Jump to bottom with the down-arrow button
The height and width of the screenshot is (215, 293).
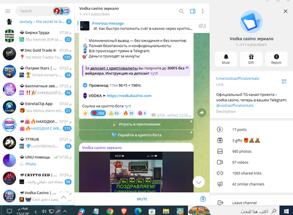point(199,182)
